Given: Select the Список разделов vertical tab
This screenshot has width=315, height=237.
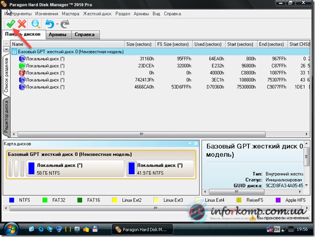Looking at the screenshot, I should coord(6,75).
